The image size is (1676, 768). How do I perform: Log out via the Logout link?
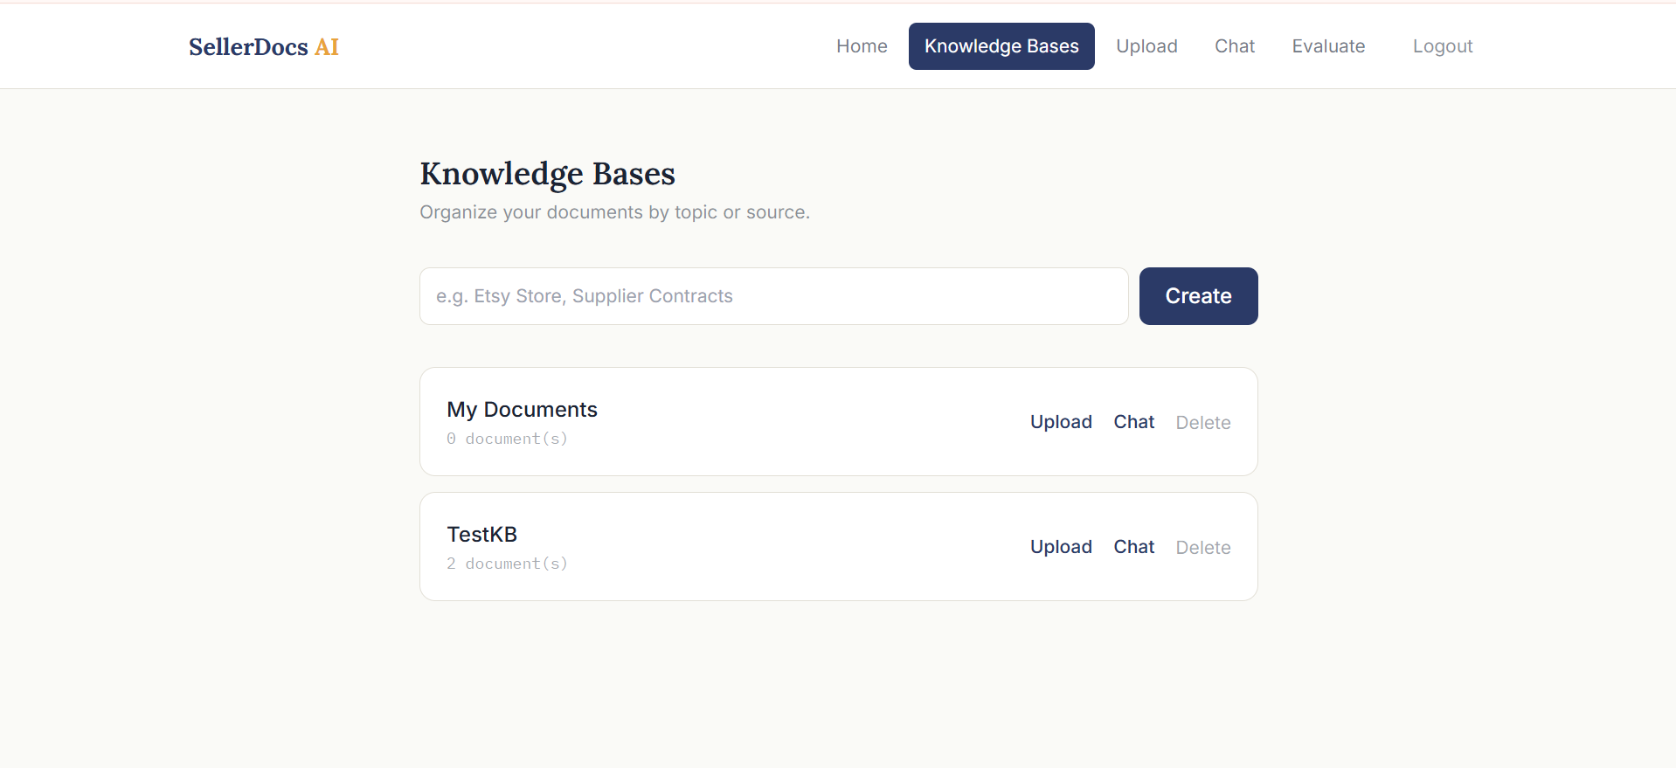coord(1443,46)
